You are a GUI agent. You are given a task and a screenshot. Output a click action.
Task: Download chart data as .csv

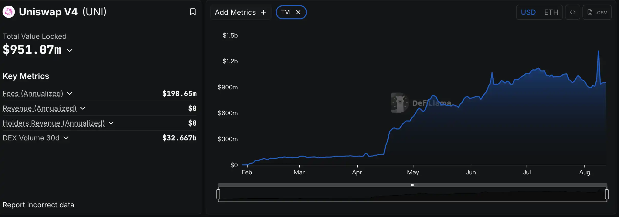tap(597, 12)
